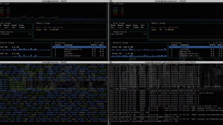Click the 'Caught exception in on_message' log line
This screenshot has height=125, width=223.
tap(161, 93)
